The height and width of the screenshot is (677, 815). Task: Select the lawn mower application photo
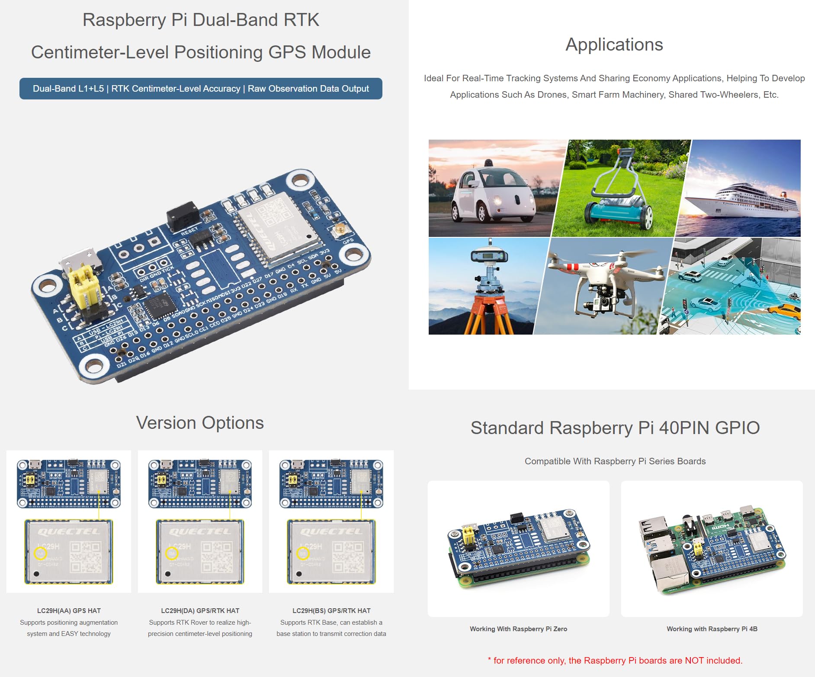coord(621,188)
